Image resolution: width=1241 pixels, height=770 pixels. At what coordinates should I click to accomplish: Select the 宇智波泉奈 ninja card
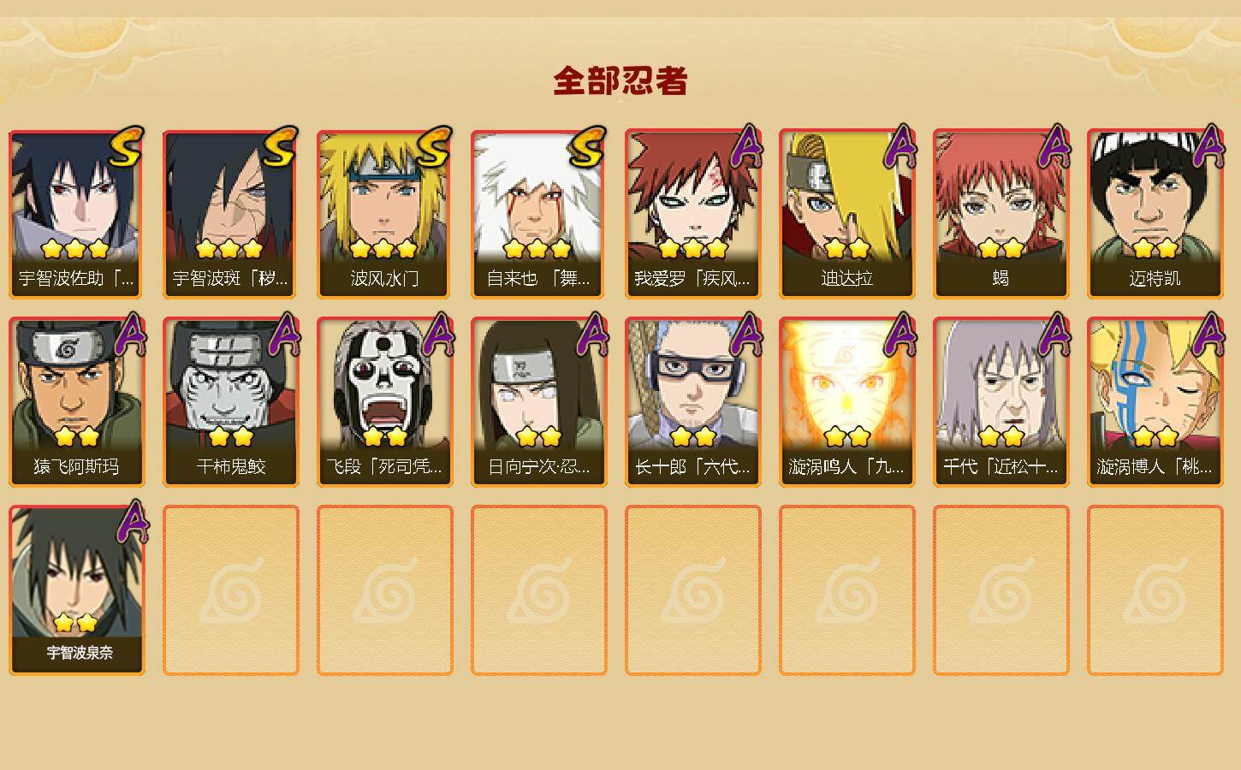point(76,590)
